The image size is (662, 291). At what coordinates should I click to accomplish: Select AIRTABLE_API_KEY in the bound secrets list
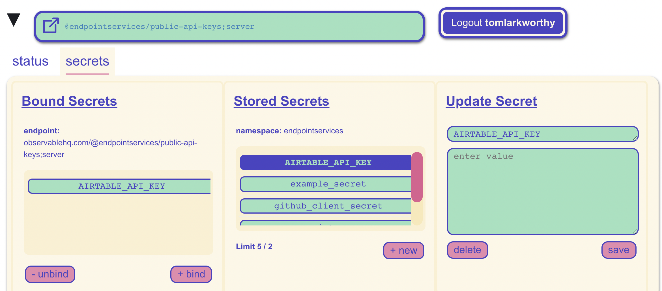coord(119,186)
